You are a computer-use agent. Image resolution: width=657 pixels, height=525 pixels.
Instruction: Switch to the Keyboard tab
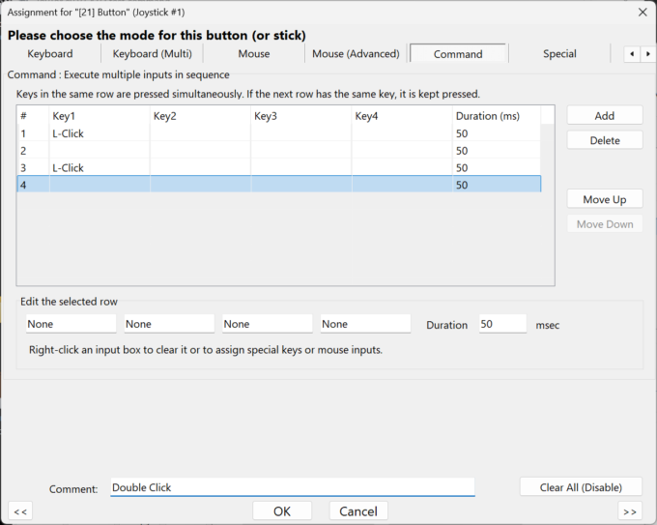50,54
